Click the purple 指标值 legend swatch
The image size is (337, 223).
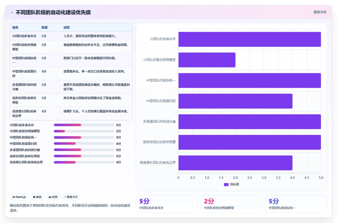[226, 184]
